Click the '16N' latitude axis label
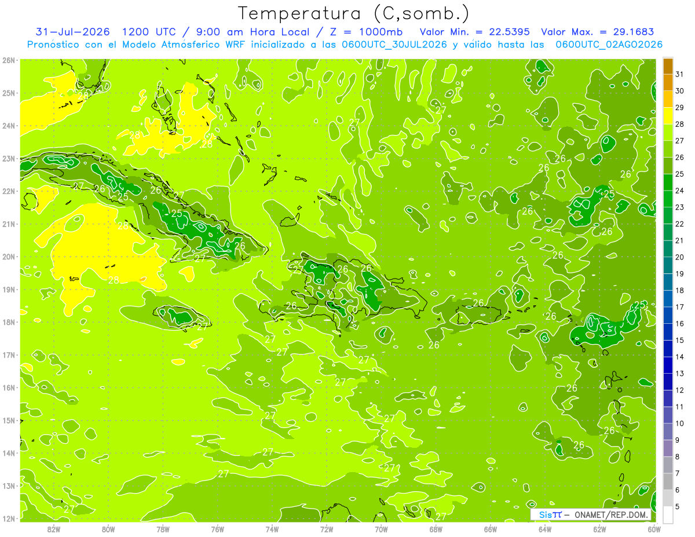The height and width of the screenshot is (537, 695). coord(9,388)
